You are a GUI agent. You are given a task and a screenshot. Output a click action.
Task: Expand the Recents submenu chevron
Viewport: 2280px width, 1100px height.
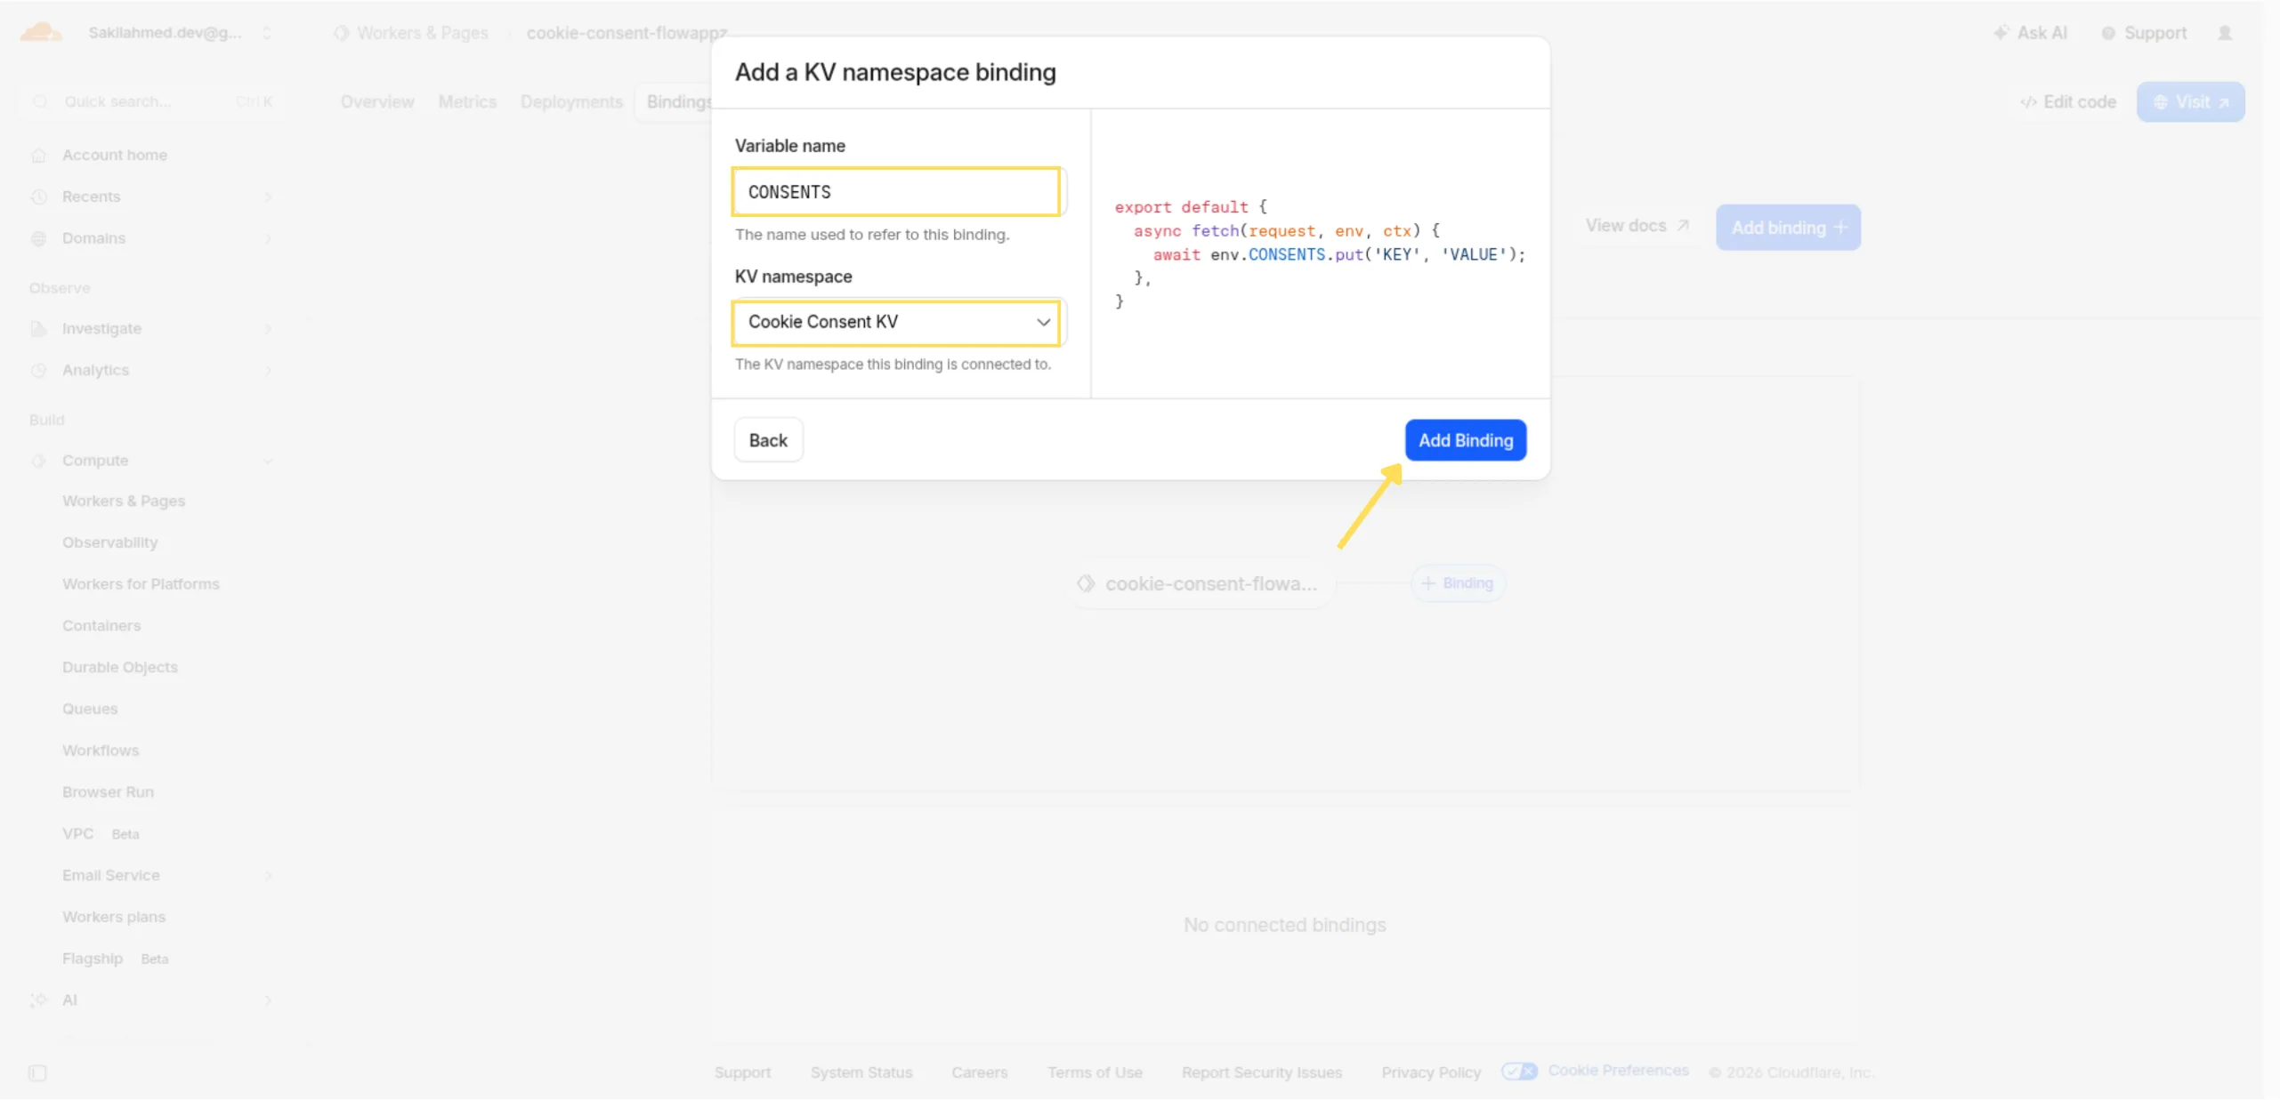[x=268, y=197]
